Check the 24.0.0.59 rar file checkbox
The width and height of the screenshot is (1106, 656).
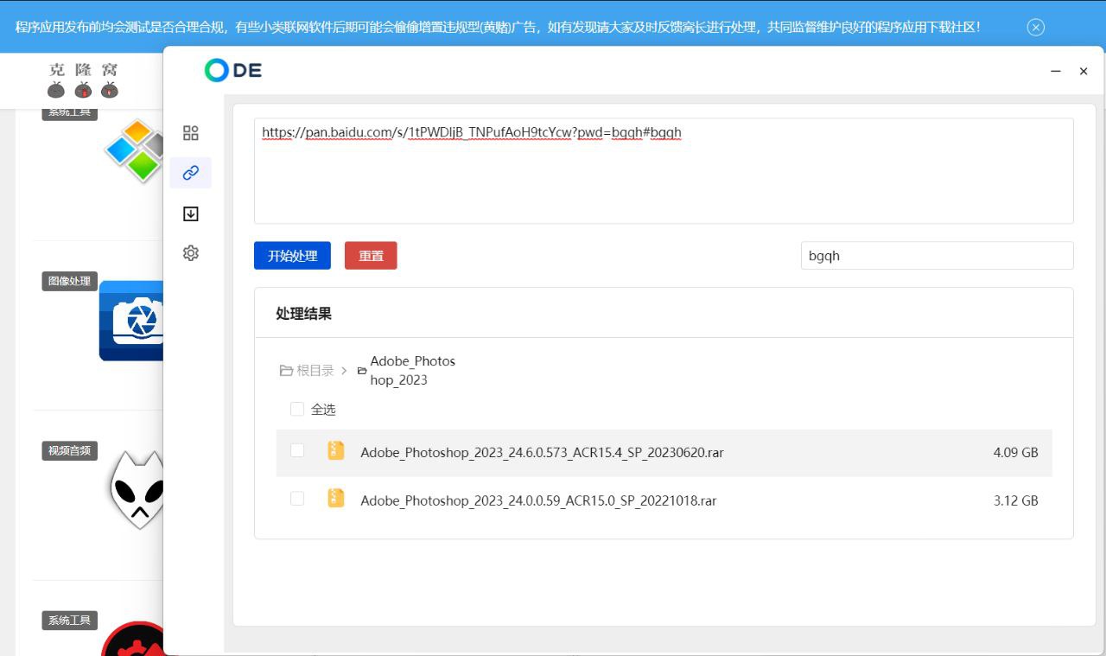click(x=297, y=500)
